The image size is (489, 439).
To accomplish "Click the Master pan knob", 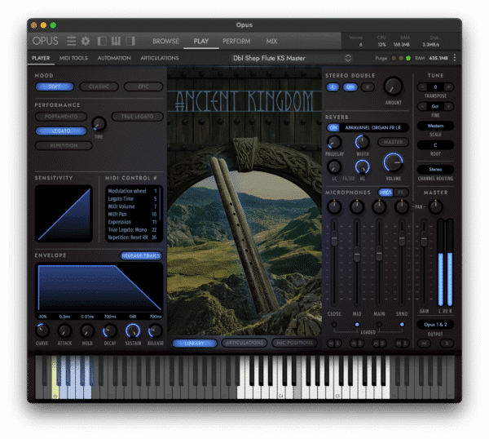I will pos(436,206).
